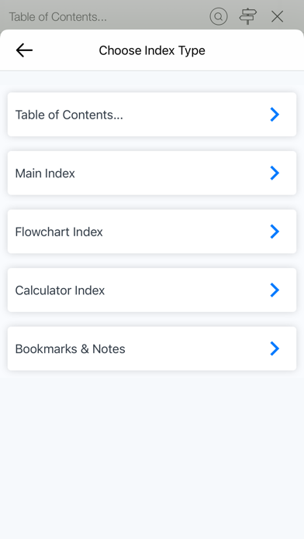Select the Calculator Index label
Image resolution: width=304 pixels, height=539 pixels.
click(x=60, y=290)
